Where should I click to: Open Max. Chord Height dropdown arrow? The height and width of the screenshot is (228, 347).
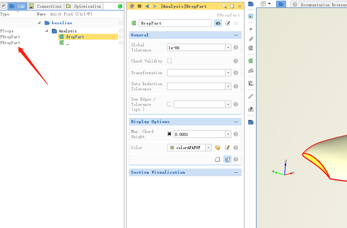tap(228, 134)
